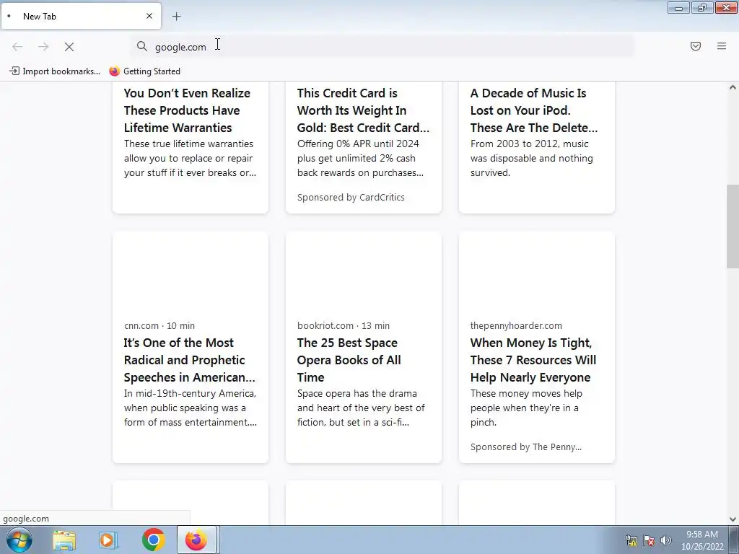Open Google Chrome from the taskbar
This screenshot has height=554, width=739.
(153, 540)
